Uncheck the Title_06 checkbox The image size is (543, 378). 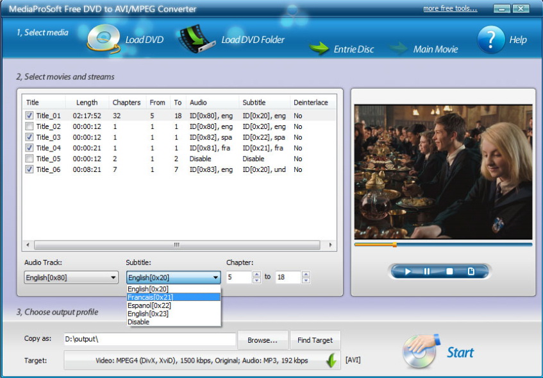coord(29,169)
